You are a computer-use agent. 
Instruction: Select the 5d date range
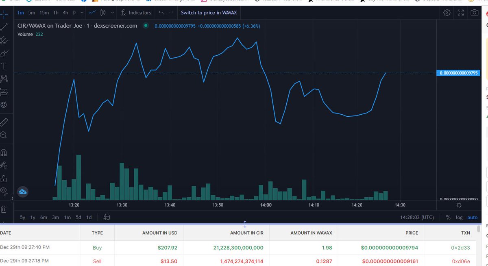pyautogui.click(x=78, y=217)
